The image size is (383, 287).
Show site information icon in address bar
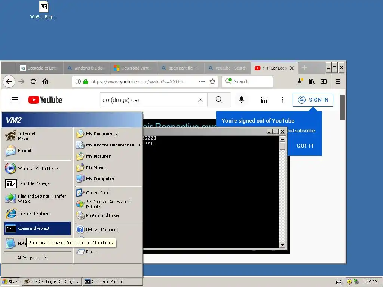(x=78, y=81)
